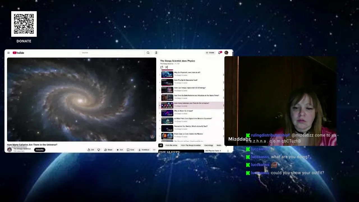Click the magnifier search button
The width and height of the screenshot is (359, 202).
point(148,53)
